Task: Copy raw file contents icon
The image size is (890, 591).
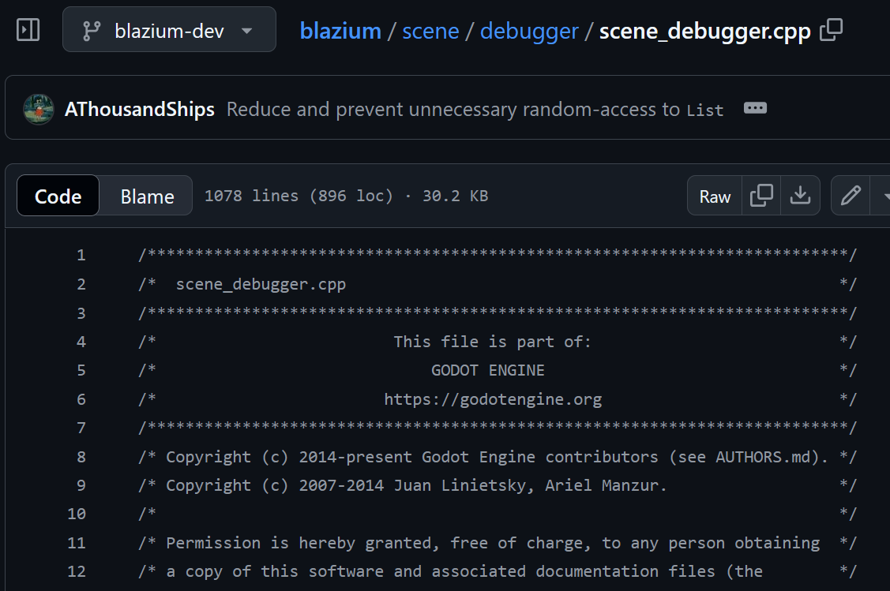Action: coord(761,196)
